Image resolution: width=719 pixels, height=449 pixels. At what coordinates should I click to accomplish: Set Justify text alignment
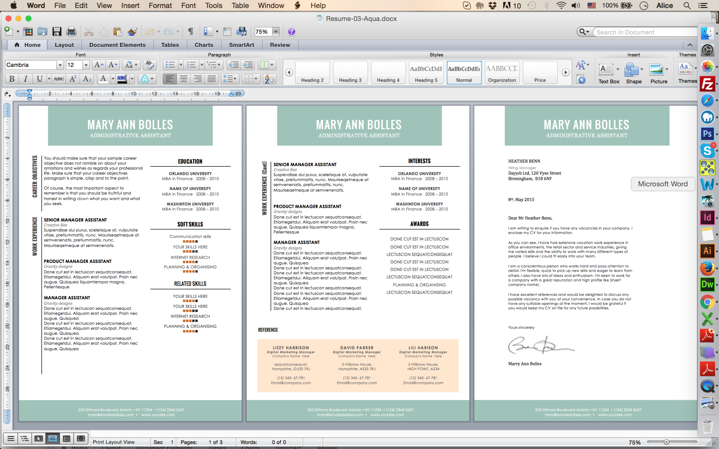(211, 79)
